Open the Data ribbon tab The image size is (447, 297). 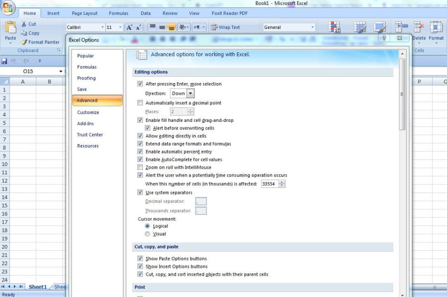[x=146, y=14]
